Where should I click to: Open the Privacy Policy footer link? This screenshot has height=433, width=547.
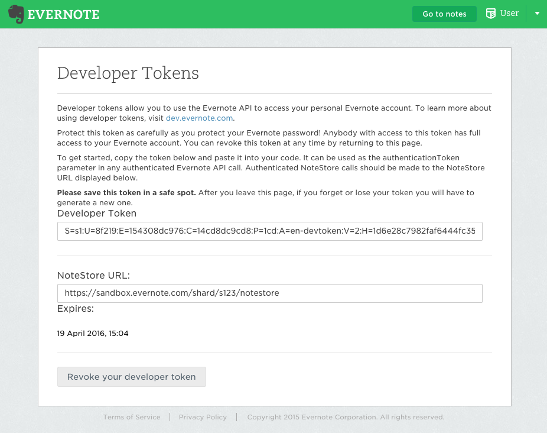203,417
